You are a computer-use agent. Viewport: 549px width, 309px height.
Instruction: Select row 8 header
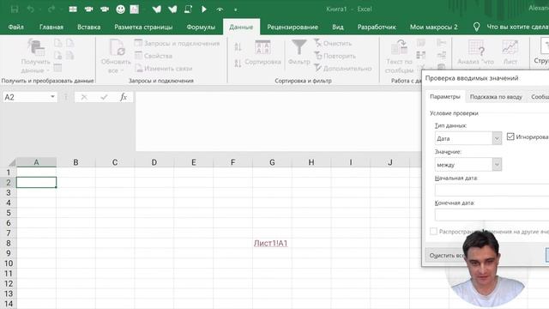click(x=9, y=243)
